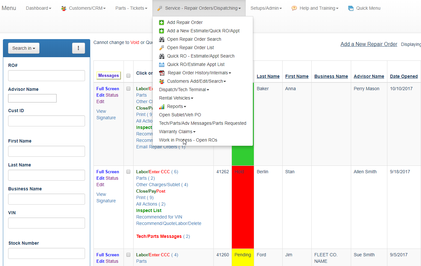Click the Help and Training question icon

294,8
